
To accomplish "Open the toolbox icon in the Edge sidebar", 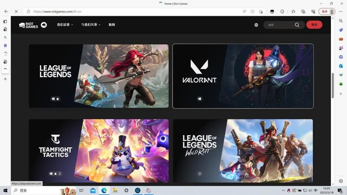I will coord(341,39).
